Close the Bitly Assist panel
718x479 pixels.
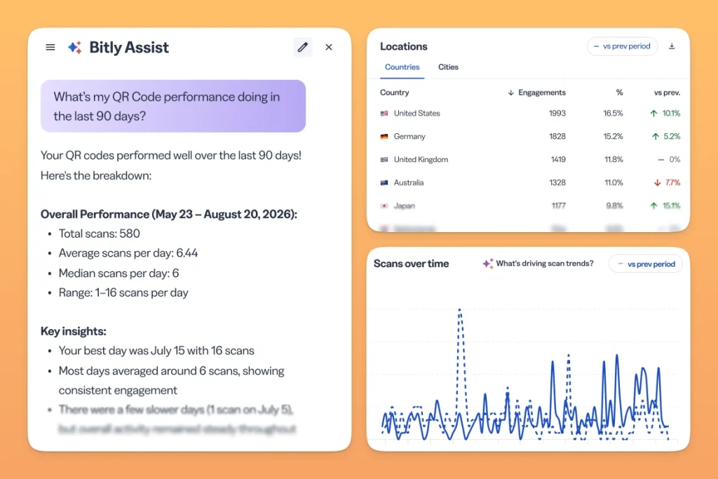click(329, 47)
